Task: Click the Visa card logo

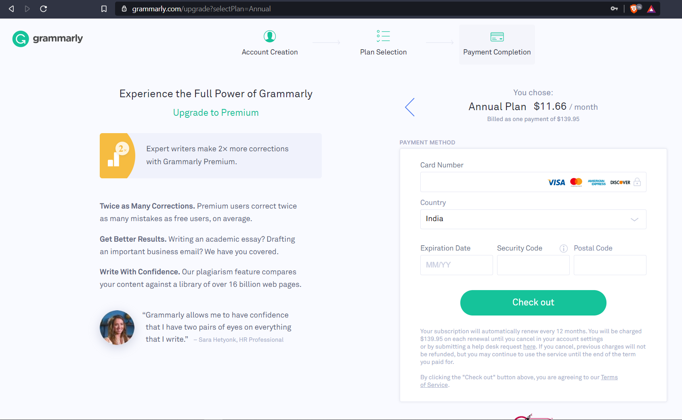Action: (556, 182)
